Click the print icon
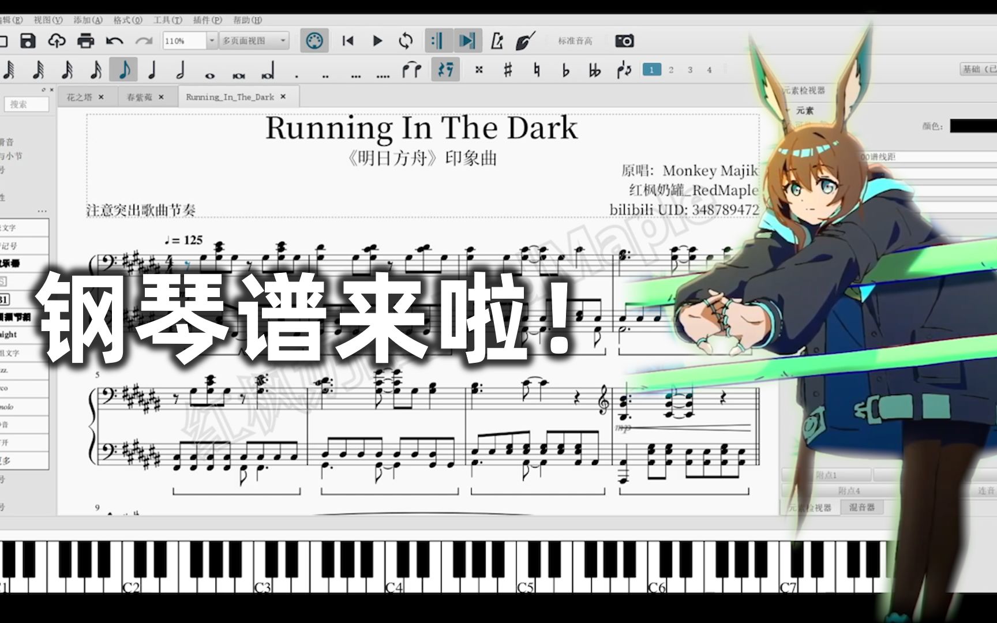 85,41
